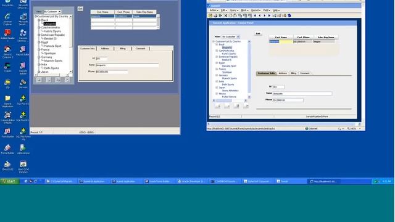Select Delhi Sports in browser form tree
The width and height of the screenshot is (395, 222).
[228, 84]
